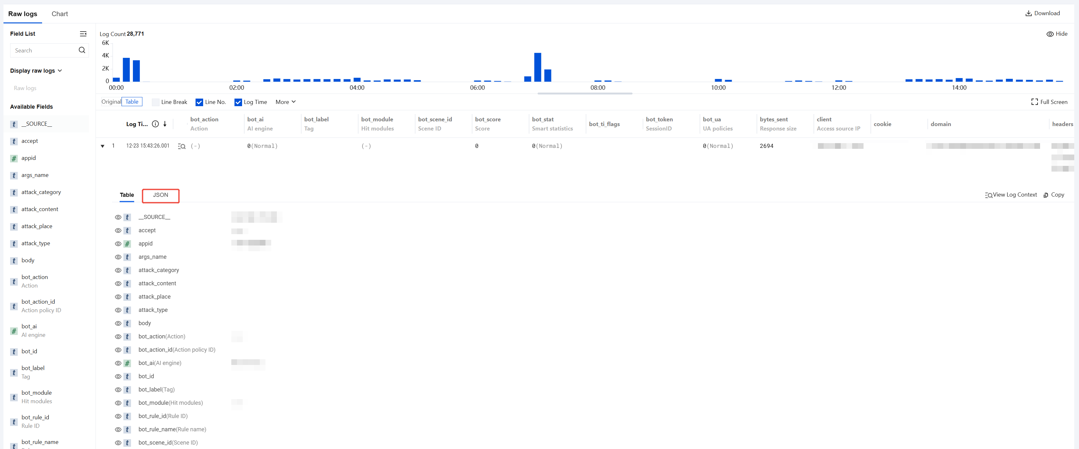
Task: Switch to the Chart tab
Action: [x=59, y=14]
